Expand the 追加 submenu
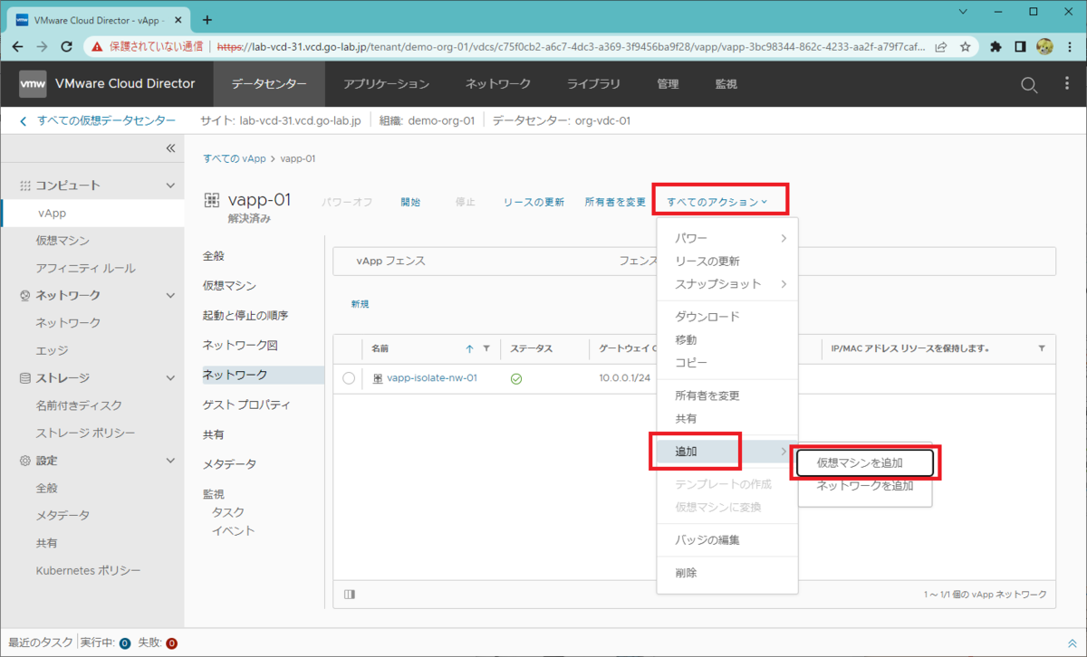 727,451
